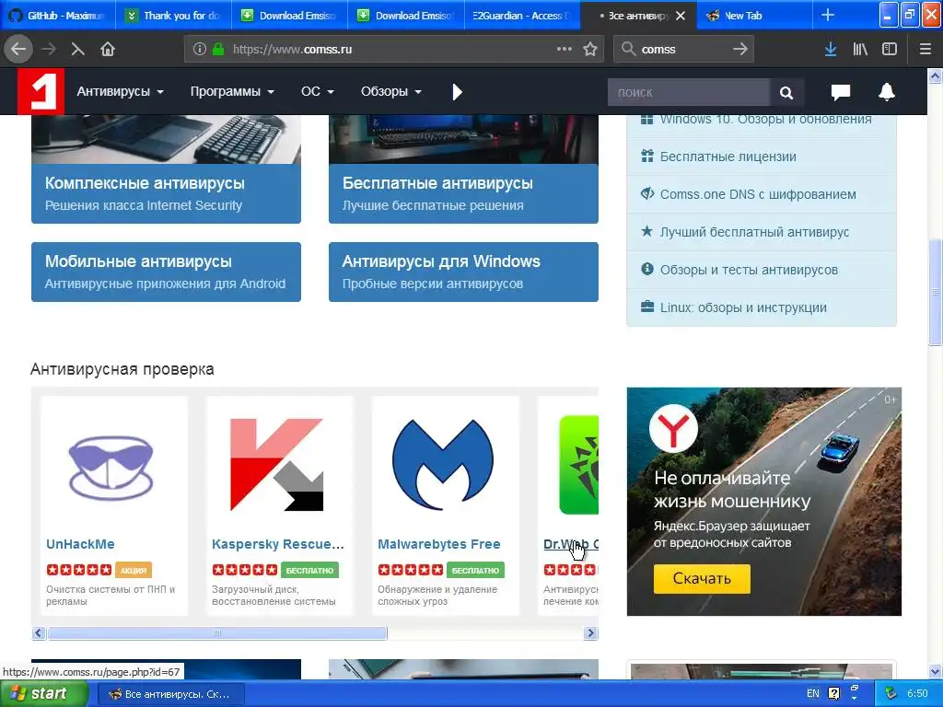Click the page scrollbar up arrow
Viewport: 943px width, 707px height.
(x=935, y=75)
